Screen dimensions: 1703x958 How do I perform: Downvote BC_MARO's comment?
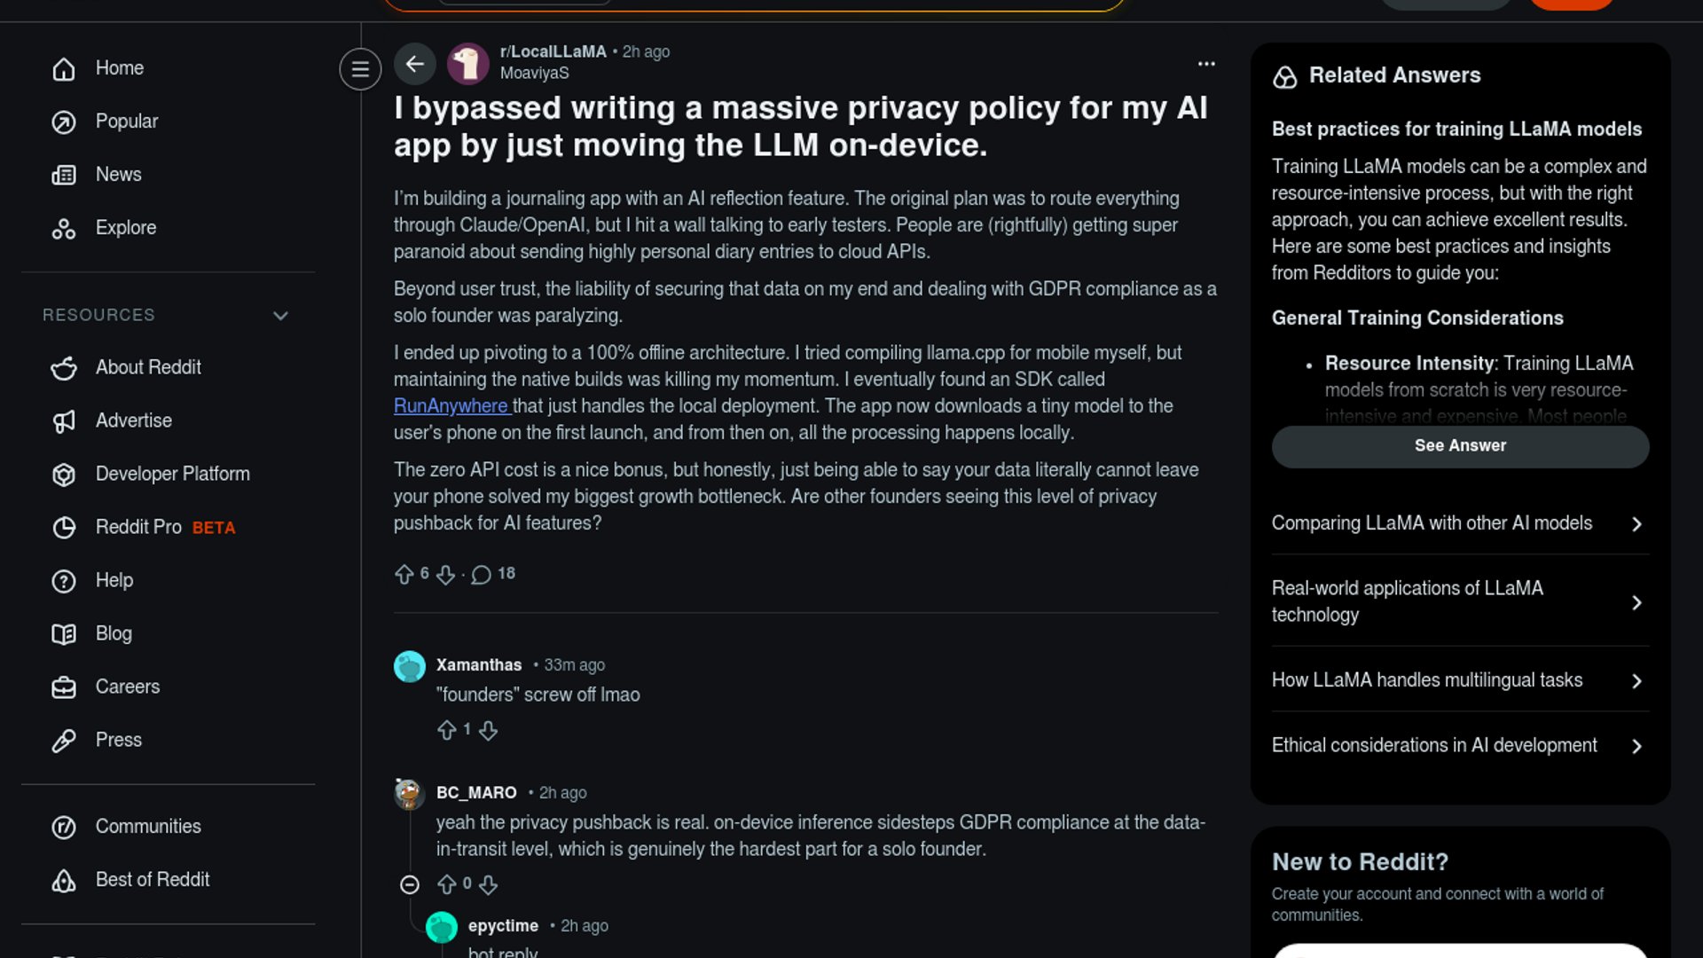(488, 884)
